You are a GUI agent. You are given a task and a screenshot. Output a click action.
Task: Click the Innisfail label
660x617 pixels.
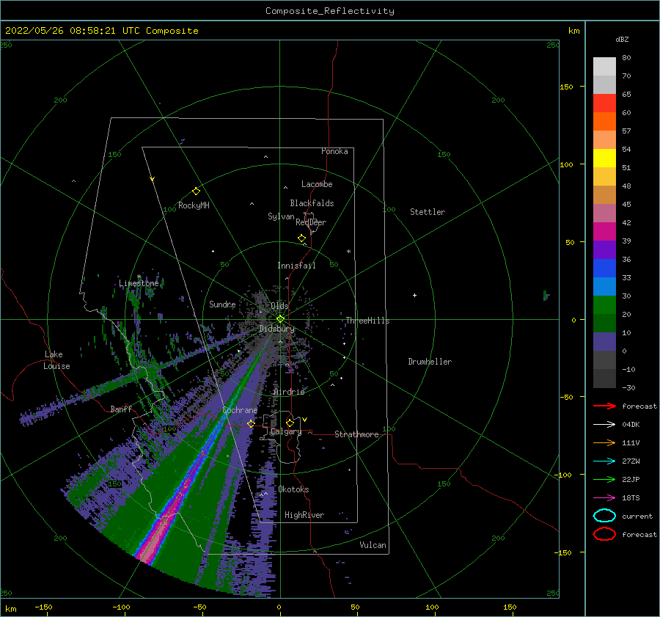point(296,266)
